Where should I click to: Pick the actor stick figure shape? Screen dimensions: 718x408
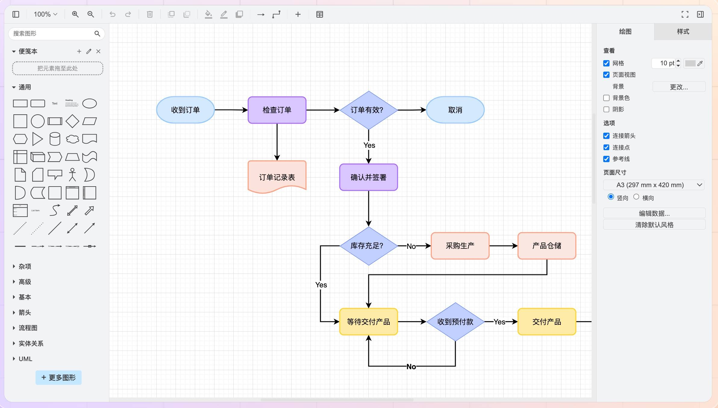[x=72, y=175]
